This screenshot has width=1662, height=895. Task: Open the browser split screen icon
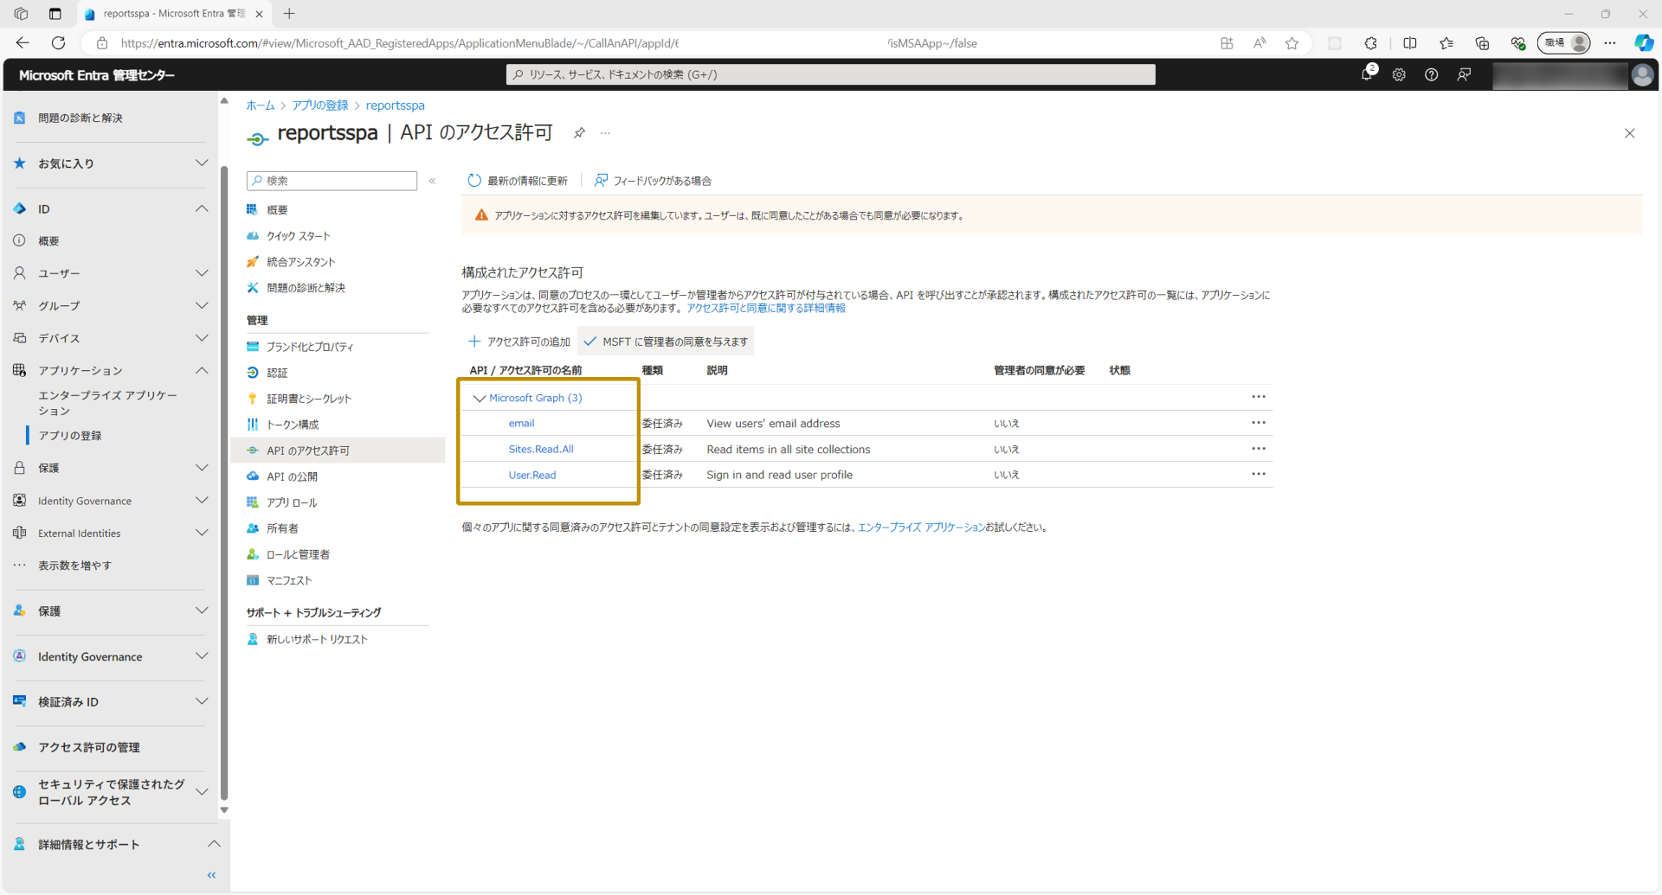[x=1410, y=43]
